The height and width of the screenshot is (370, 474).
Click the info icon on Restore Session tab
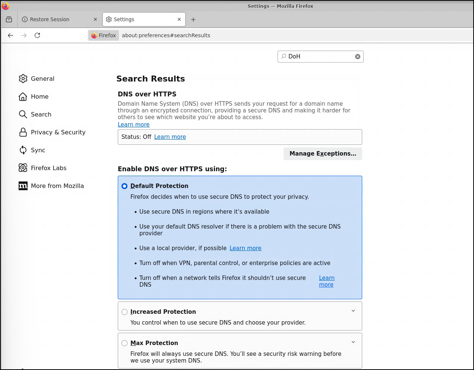(25, 19)
